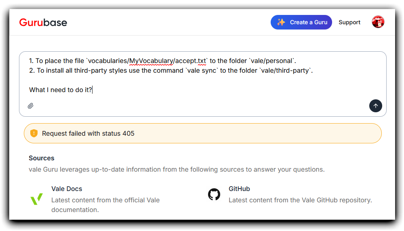Click the sparkle icon on Create a Guru
The height and width of the screenshot is (231, 404).
(281, 22)
